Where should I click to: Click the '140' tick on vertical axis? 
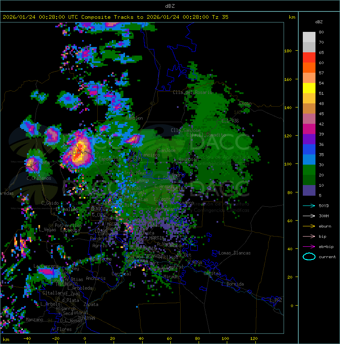coord(288,107)
